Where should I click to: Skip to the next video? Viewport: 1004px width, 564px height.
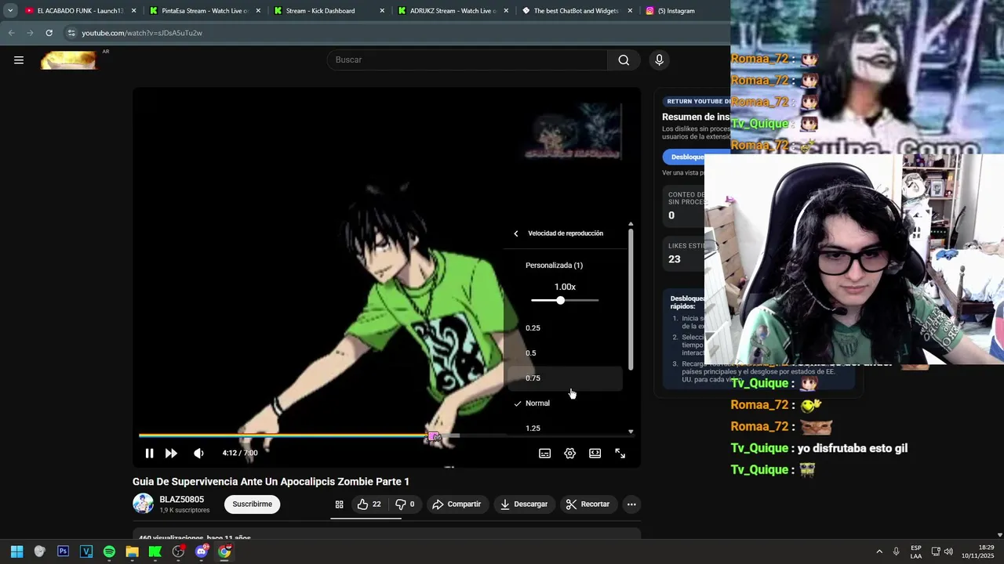point(171,453)
